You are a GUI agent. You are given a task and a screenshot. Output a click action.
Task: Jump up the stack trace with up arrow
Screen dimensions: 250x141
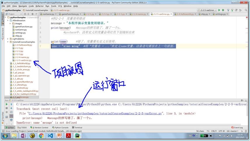(x=11, y=104)
